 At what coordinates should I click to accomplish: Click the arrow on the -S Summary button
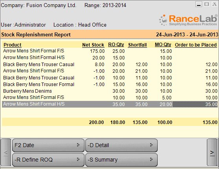tap(151, 159)
